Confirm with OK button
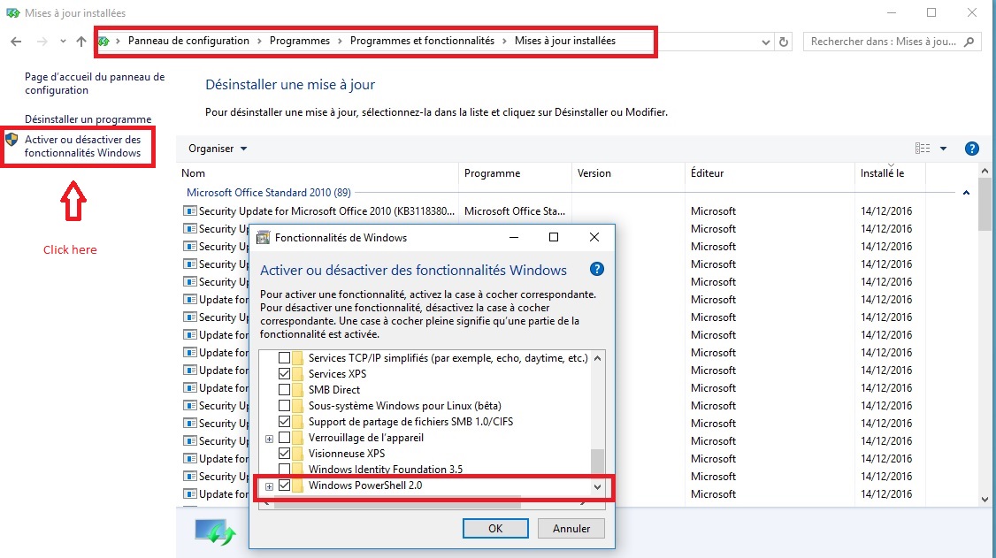Screen dimensions: 996x558 (x=495, y=528)
